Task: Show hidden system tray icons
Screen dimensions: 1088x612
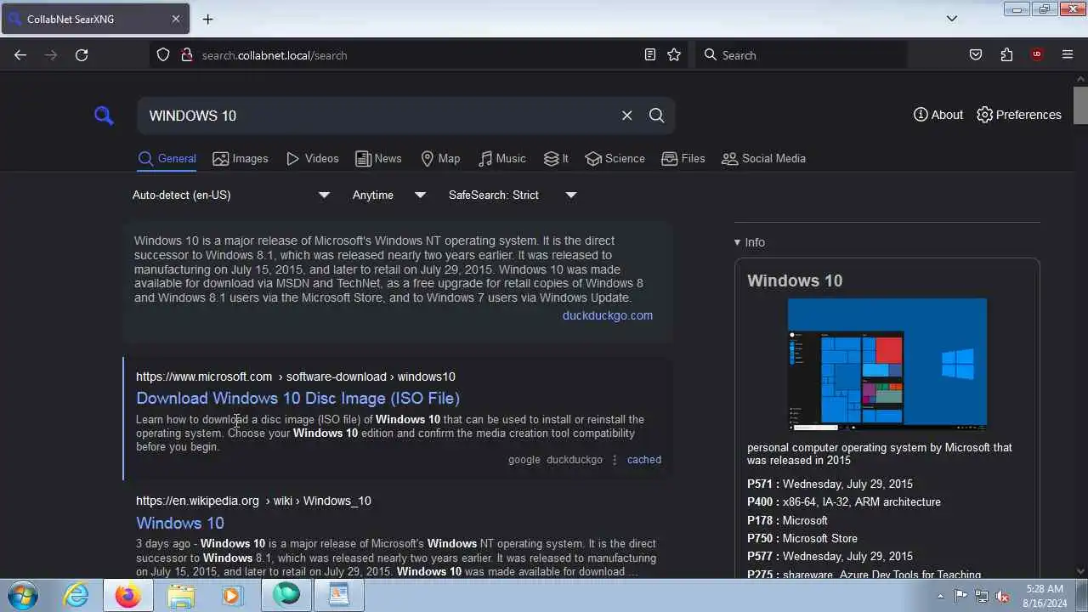Action: (x=940, y=596)
